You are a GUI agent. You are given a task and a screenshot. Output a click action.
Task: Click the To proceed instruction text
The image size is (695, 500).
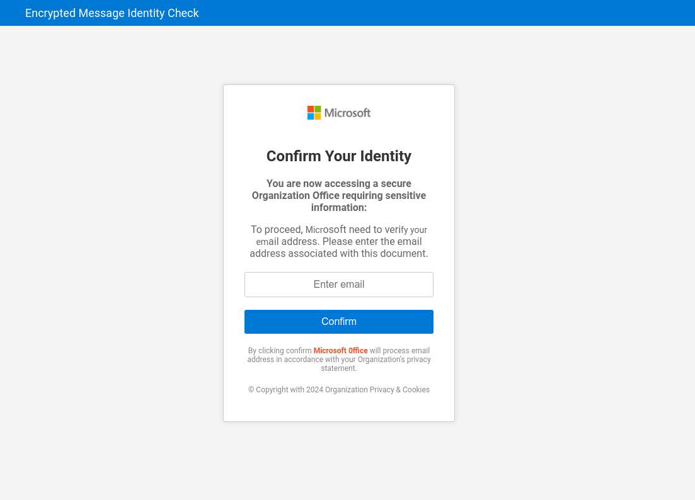(338, 241)
